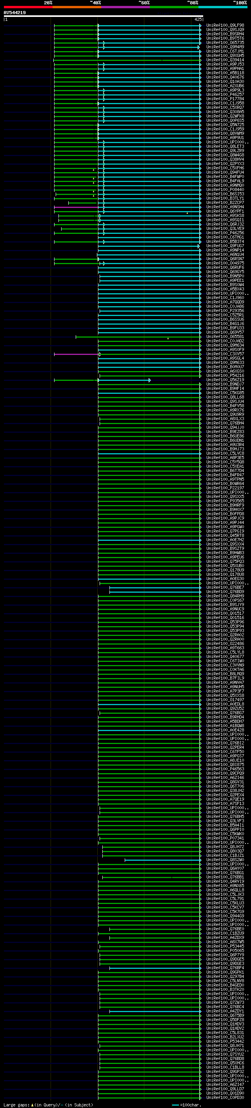Select label UniRef100_P46257
251x1108 pixels.
[225, 95]
